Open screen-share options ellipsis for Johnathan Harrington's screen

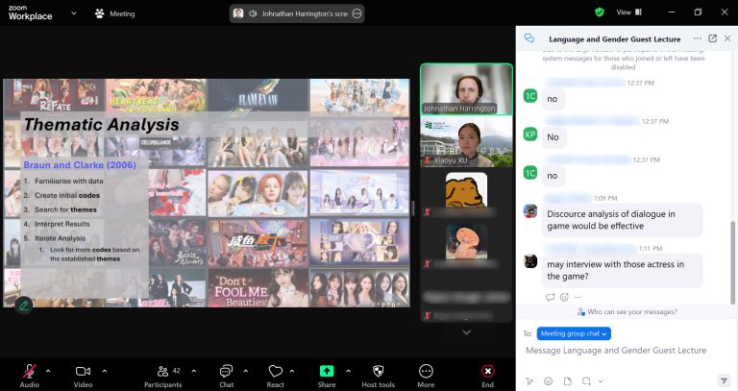357,13
